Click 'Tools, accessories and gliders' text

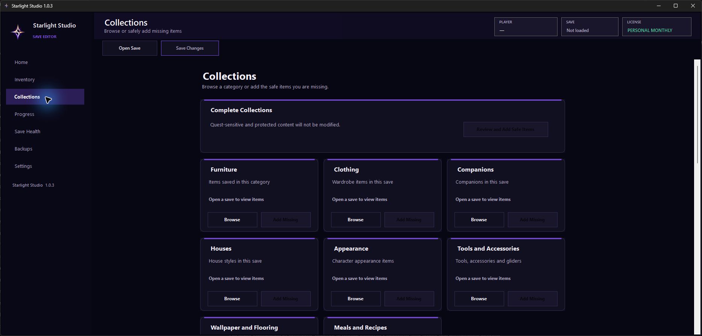[488, 261]
